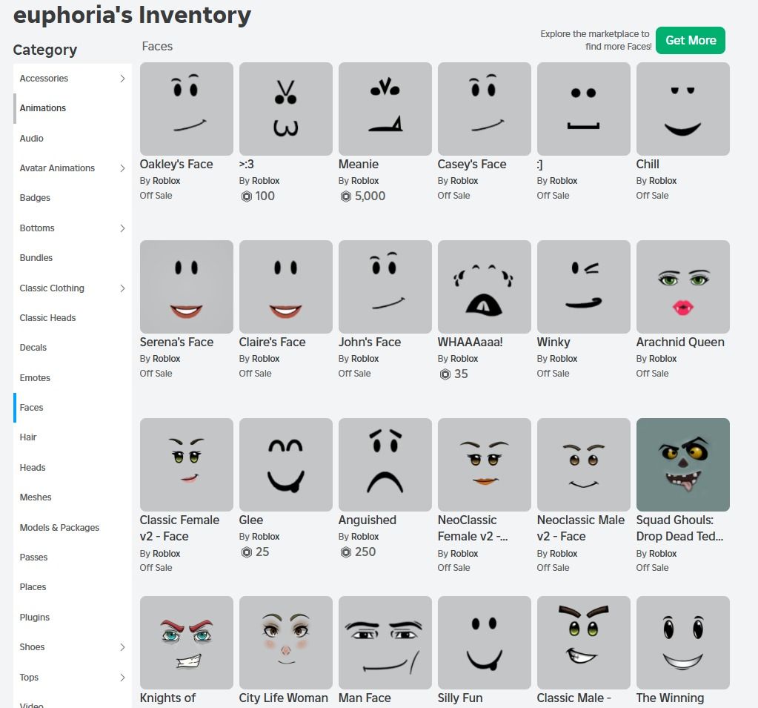Viewport: 758px width, 708px height.
Task: Click the Get More button
Action: tap(690, 41)
